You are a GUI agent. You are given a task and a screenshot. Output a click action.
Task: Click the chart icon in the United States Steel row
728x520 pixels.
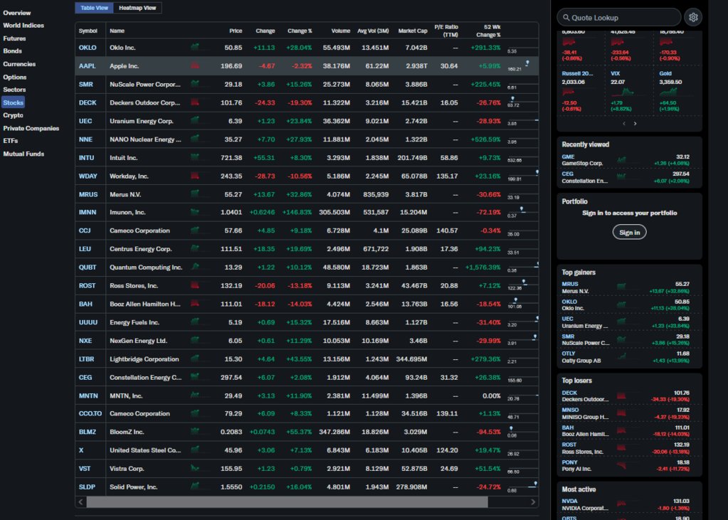[195, 450]
